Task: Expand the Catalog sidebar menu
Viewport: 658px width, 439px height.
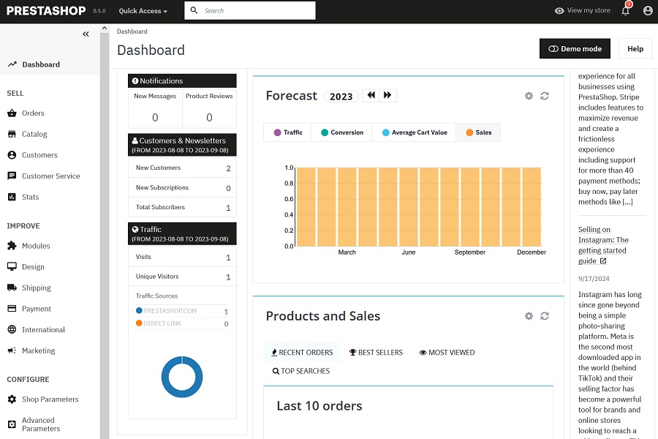Action: [34, 134]
